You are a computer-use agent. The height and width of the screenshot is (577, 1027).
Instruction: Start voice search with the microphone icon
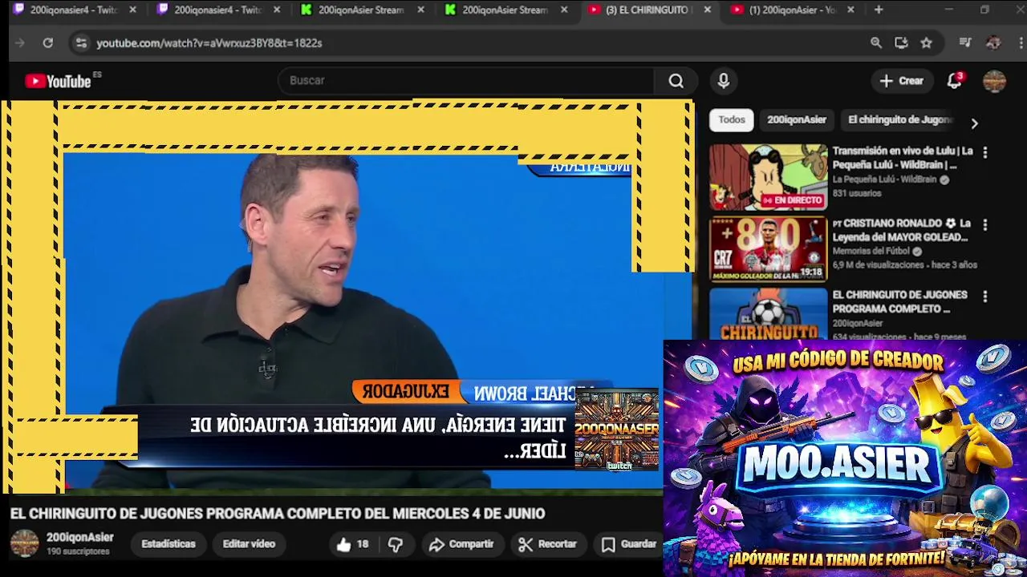(724, 81)
